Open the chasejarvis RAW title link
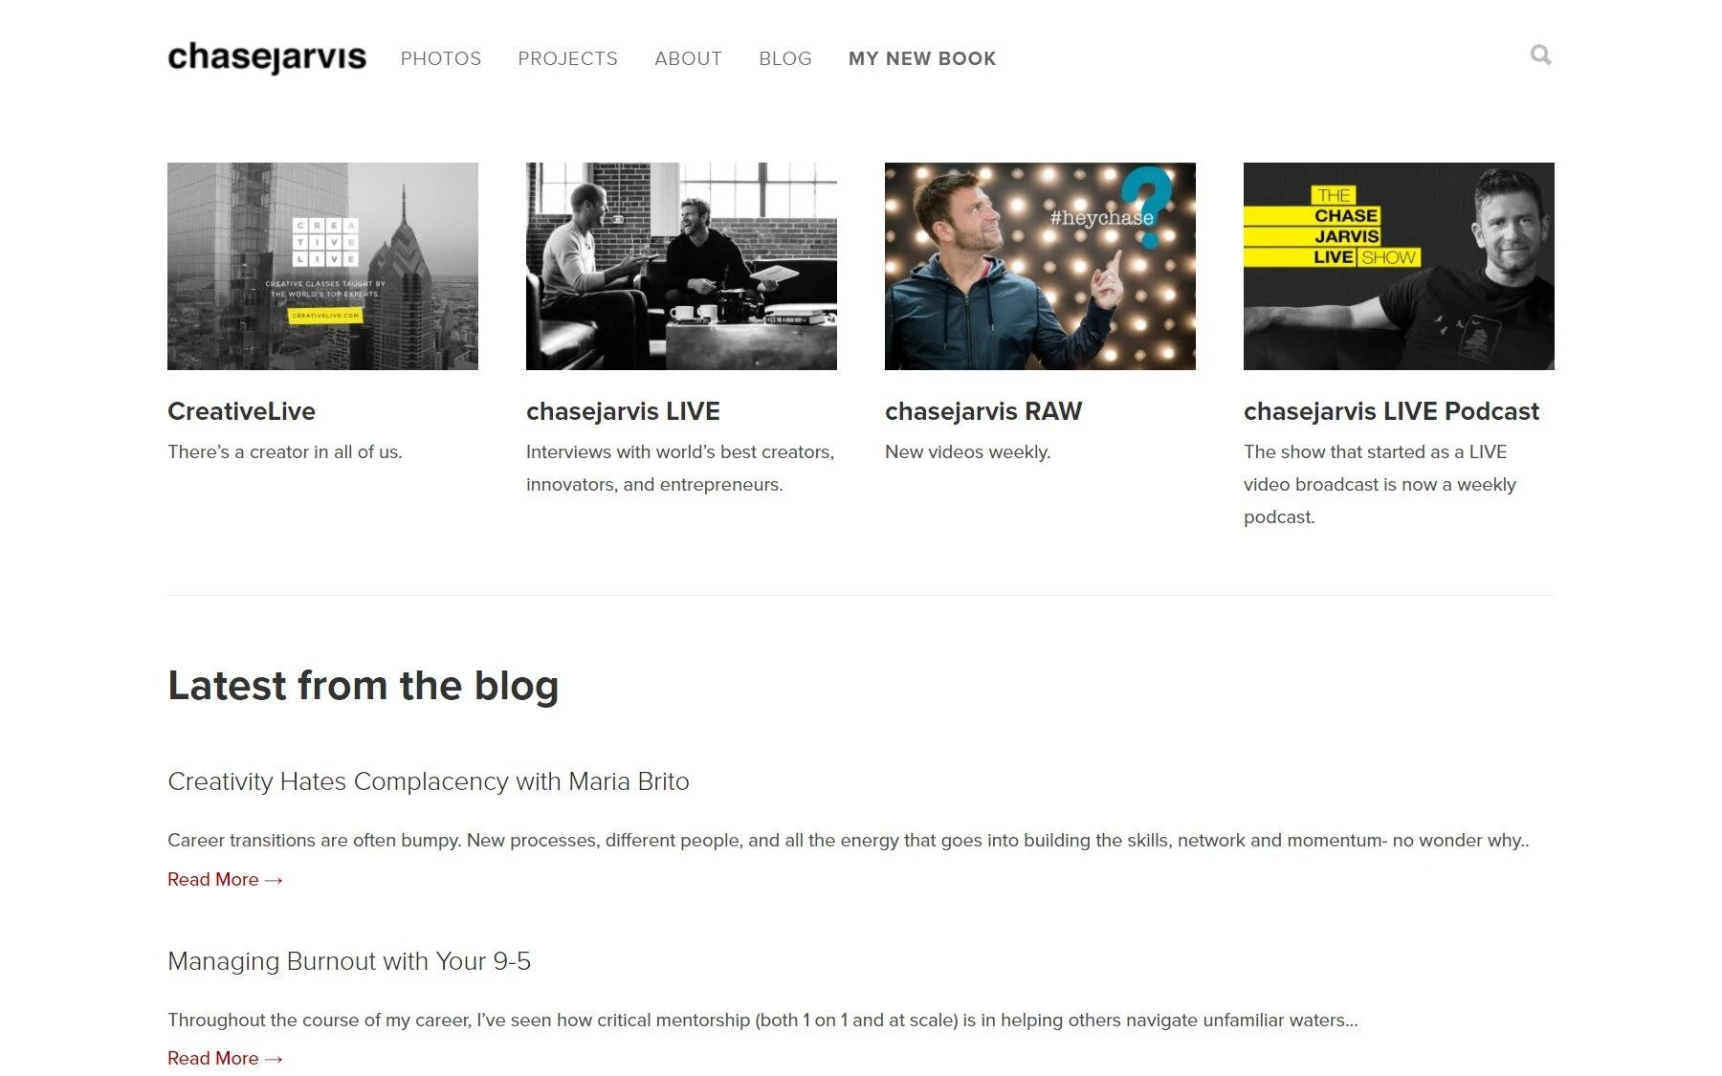This screenshot has width=1722, height=1076. (983, 411)
